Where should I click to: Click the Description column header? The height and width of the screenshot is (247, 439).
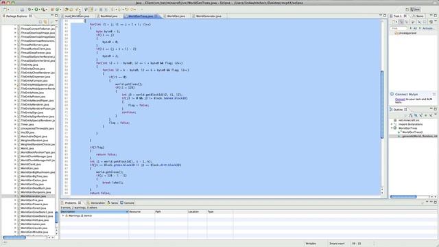(x=95, y=212)
